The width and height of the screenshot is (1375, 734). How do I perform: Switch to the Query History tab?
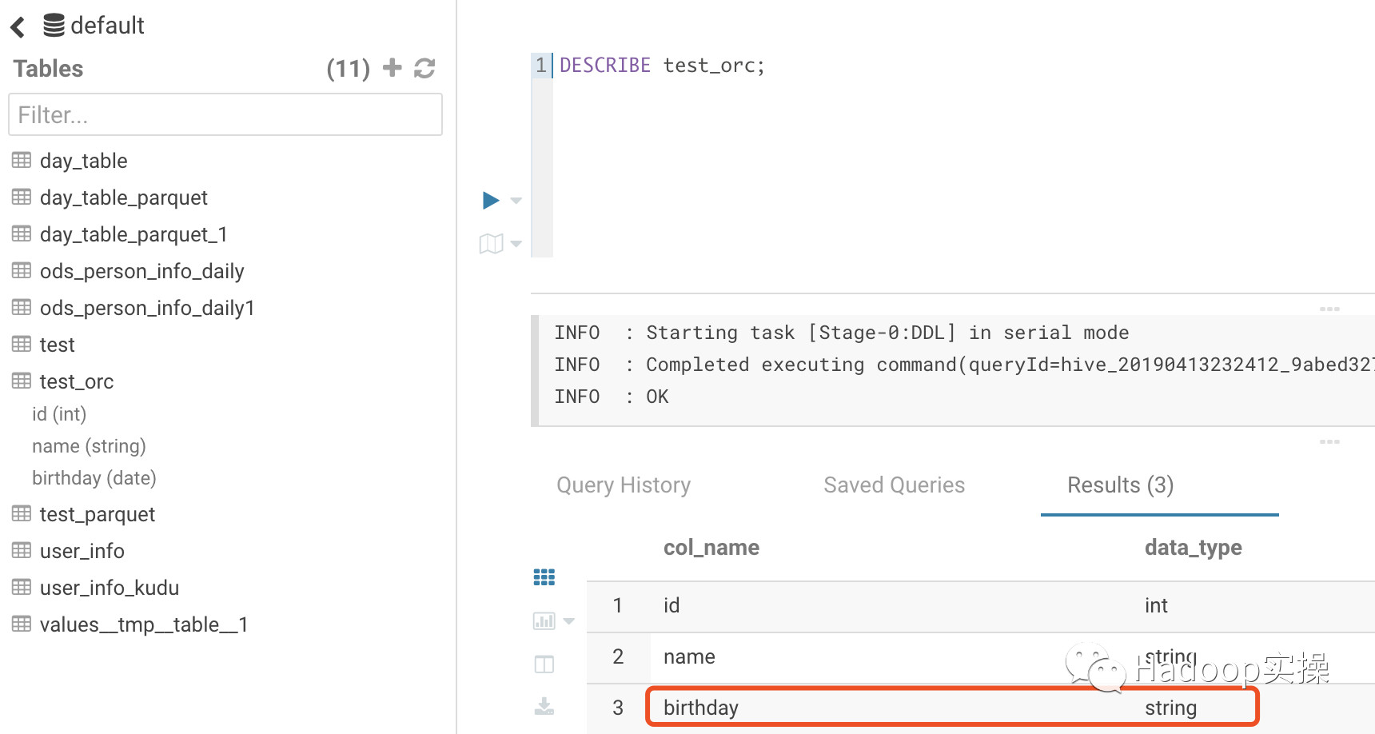click(x=623, y=485)
